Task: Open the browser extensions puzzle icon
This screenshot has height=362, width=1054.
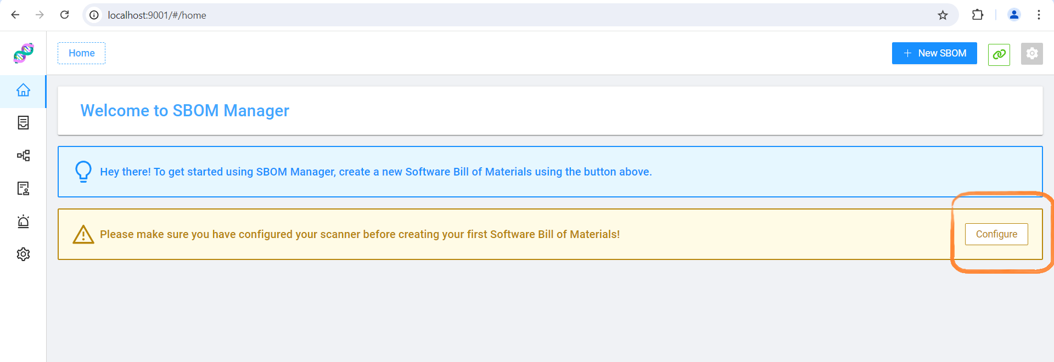Action: [978, 15]
